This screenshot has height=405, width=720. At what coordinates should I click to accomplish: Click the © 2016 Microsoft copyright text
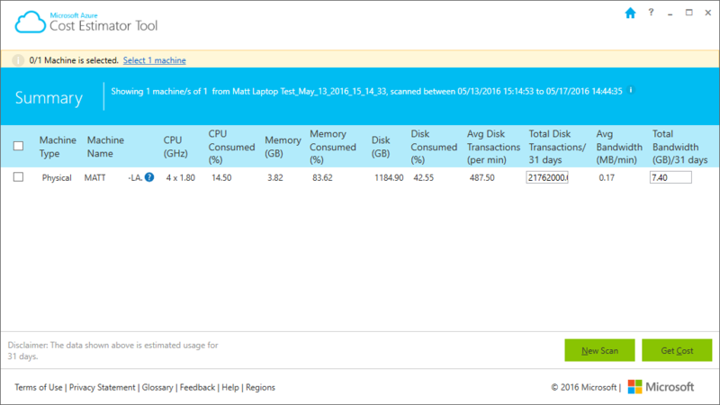tap(583, 387)
